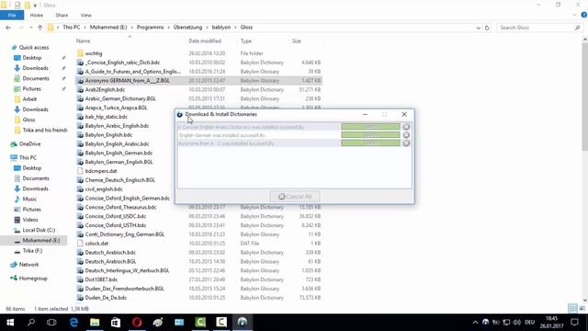This screenshot has width=588, height=331.
Task: Select the cslock.dat file
Action: point(96,244)
